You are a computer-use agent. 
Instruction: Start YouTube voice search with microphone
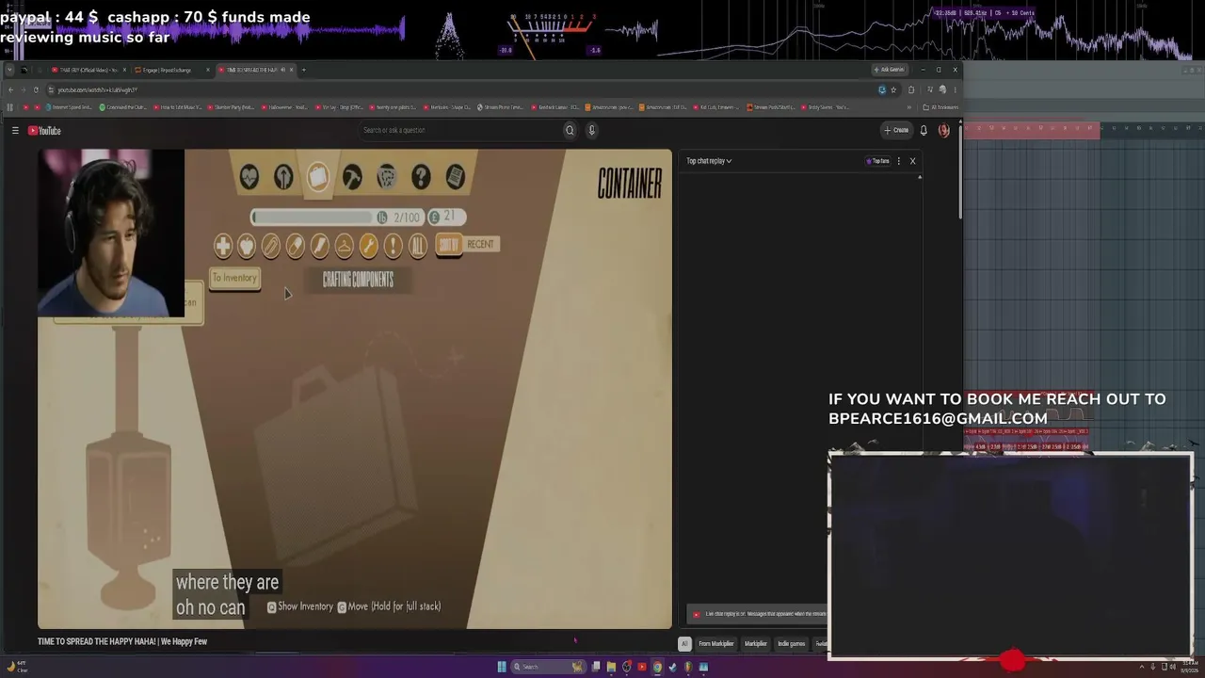[x=591, y=130]
